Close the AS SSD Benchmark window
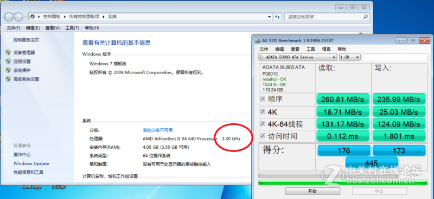 pos(424,41)
